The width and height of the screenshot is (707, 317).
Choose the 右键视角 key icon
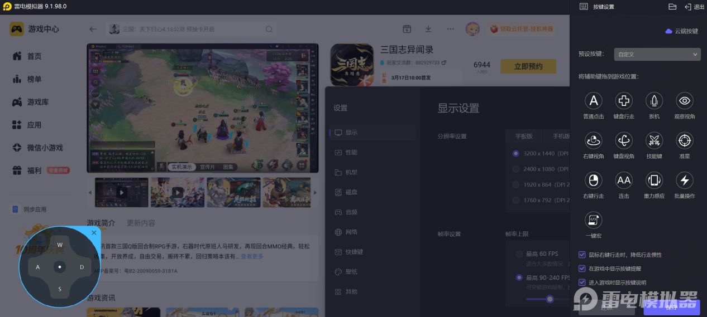coord(594,140)
